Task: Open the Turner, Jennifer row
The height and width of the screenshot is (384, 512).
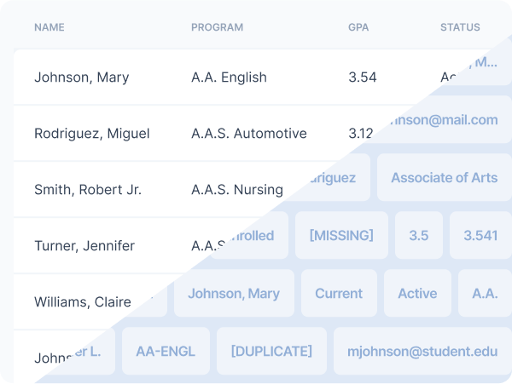Action: click(84, 246)
